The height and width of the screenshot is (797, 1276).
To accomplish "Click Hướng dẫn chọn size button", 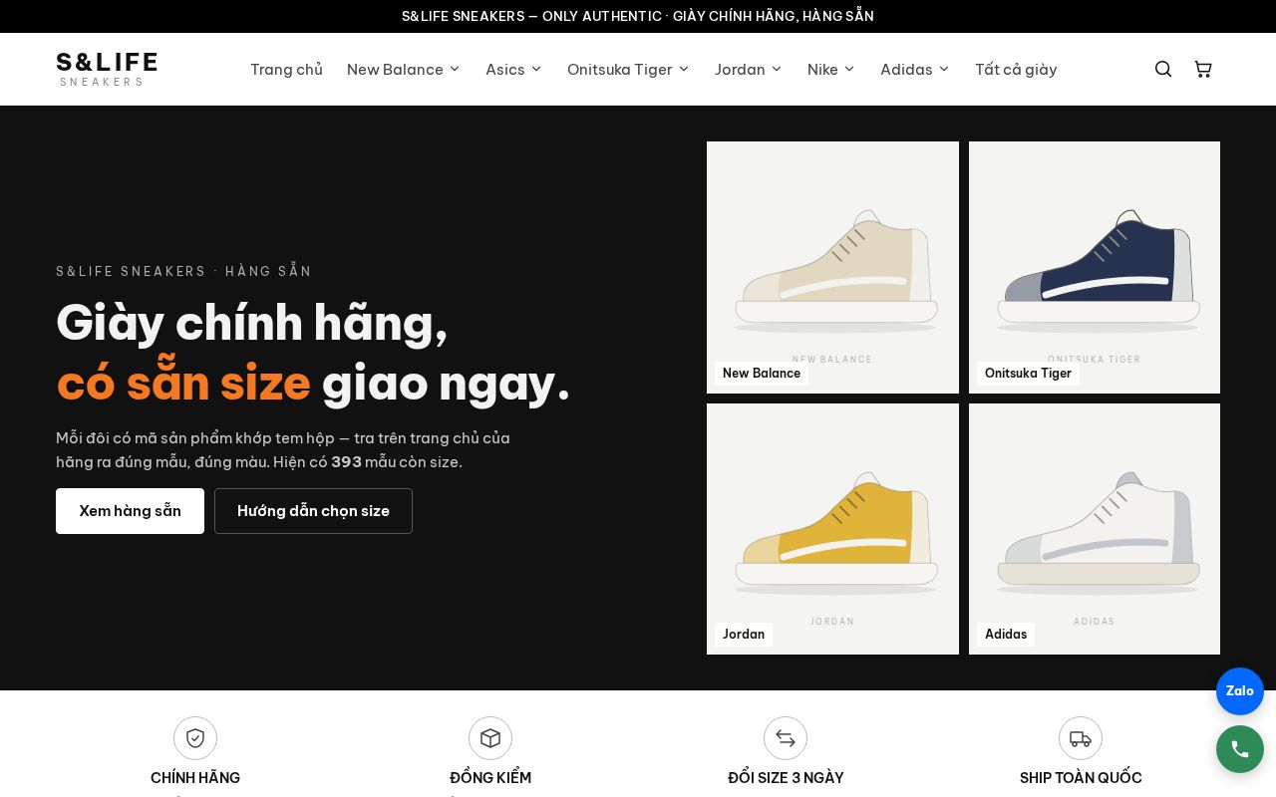I will point(313,511).
